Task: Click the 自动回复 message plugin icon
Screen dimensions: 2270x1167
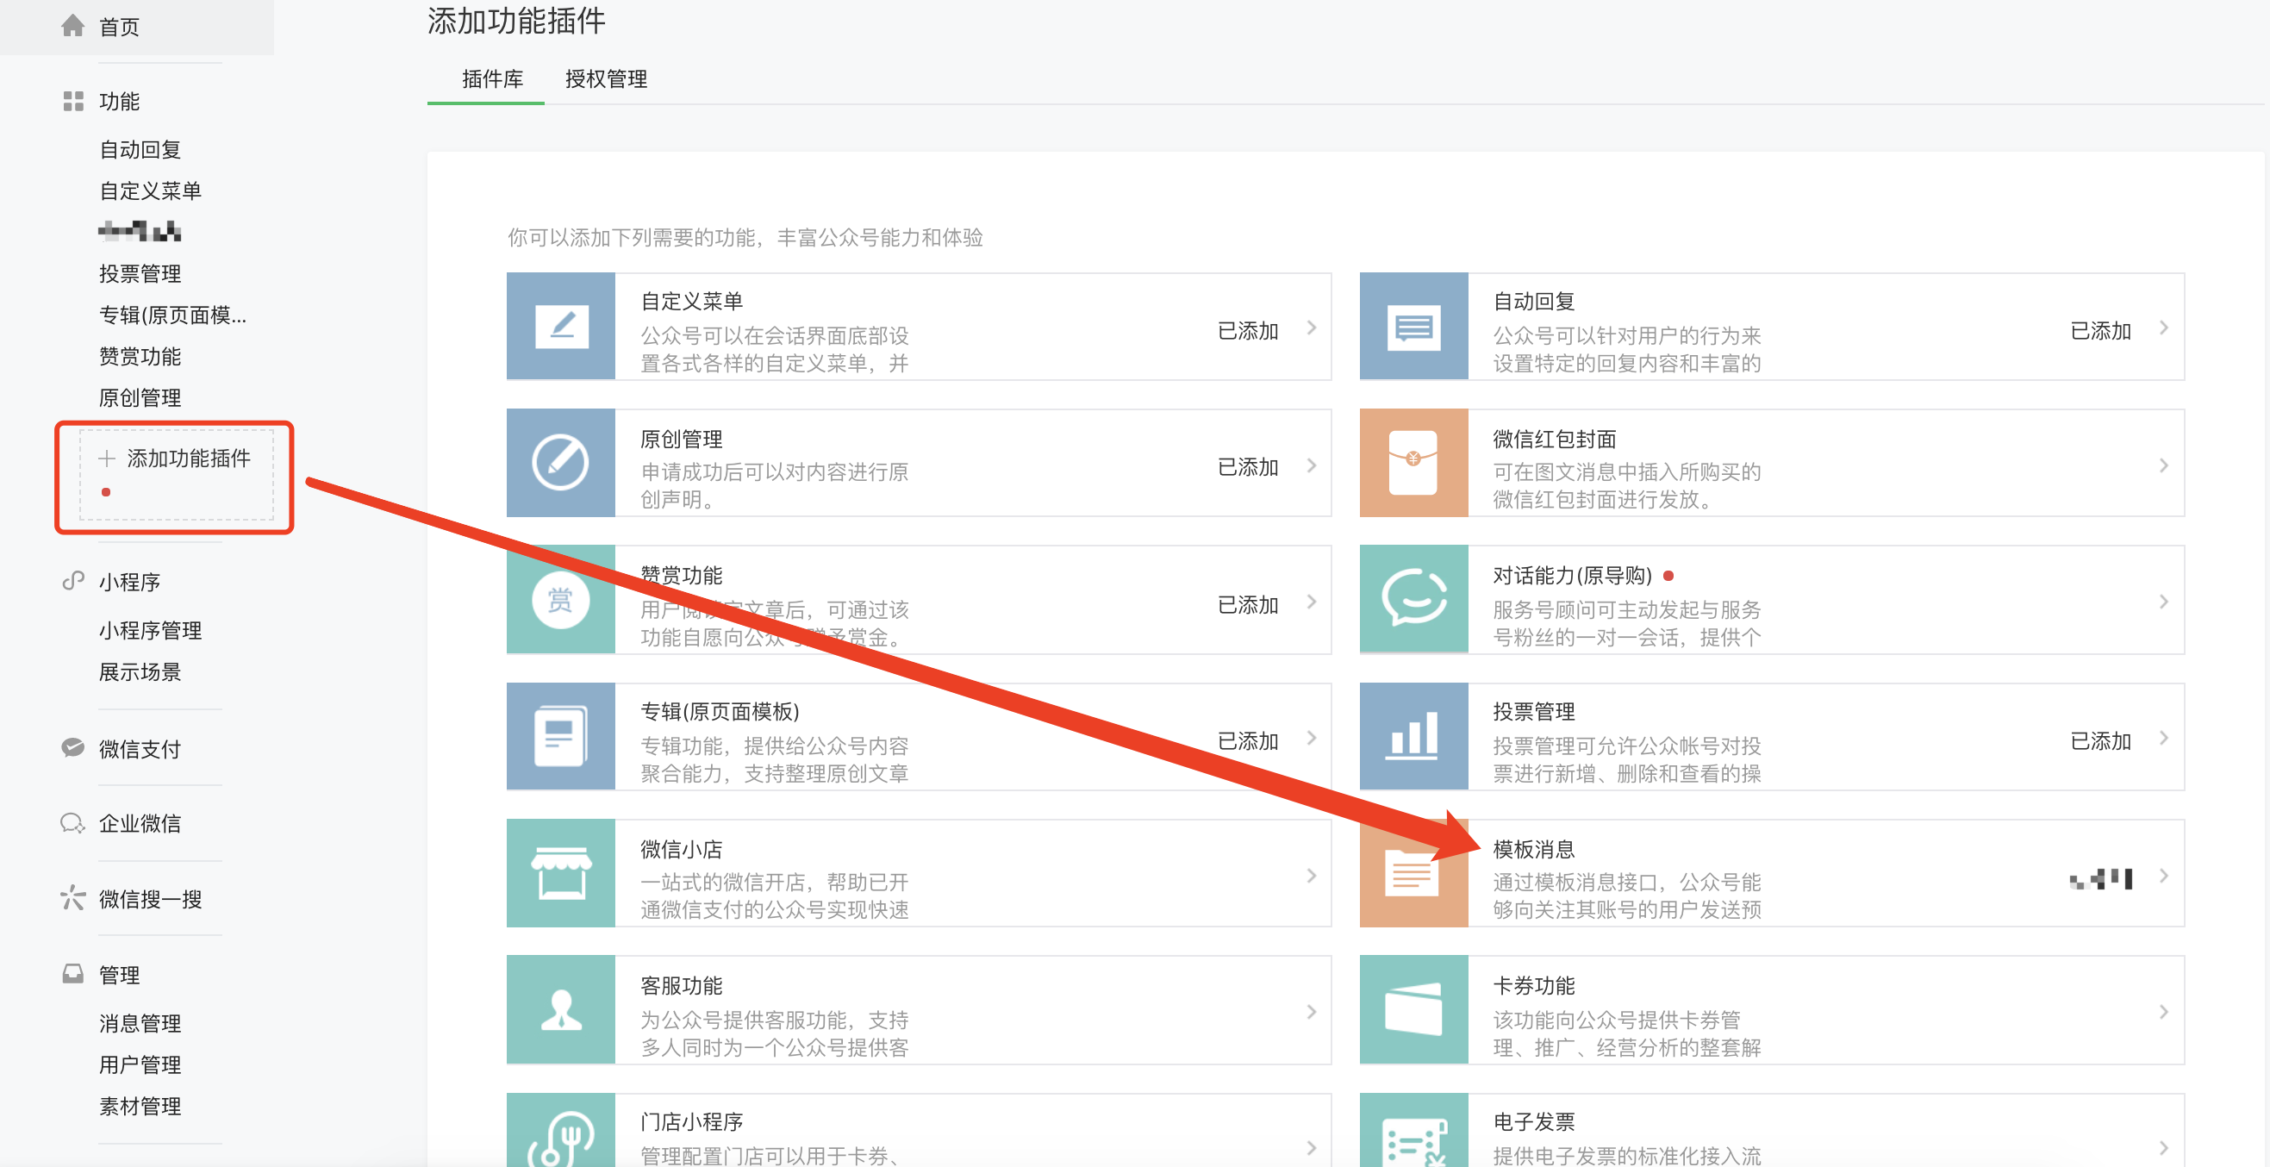Action: point(1413,327)
